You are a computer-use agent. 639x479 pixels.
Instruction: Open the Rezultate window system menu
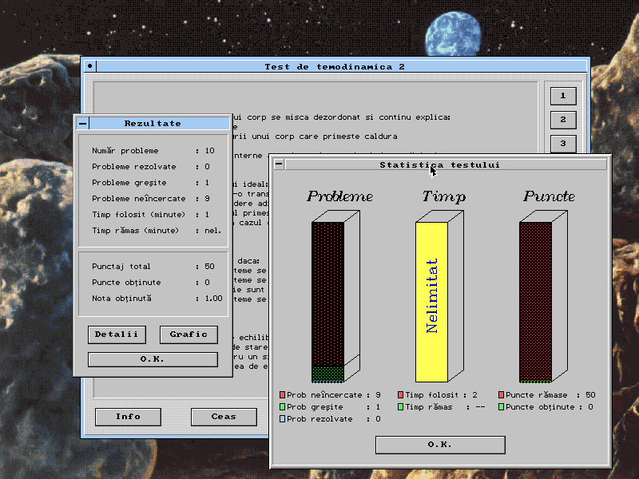point(83,124)
